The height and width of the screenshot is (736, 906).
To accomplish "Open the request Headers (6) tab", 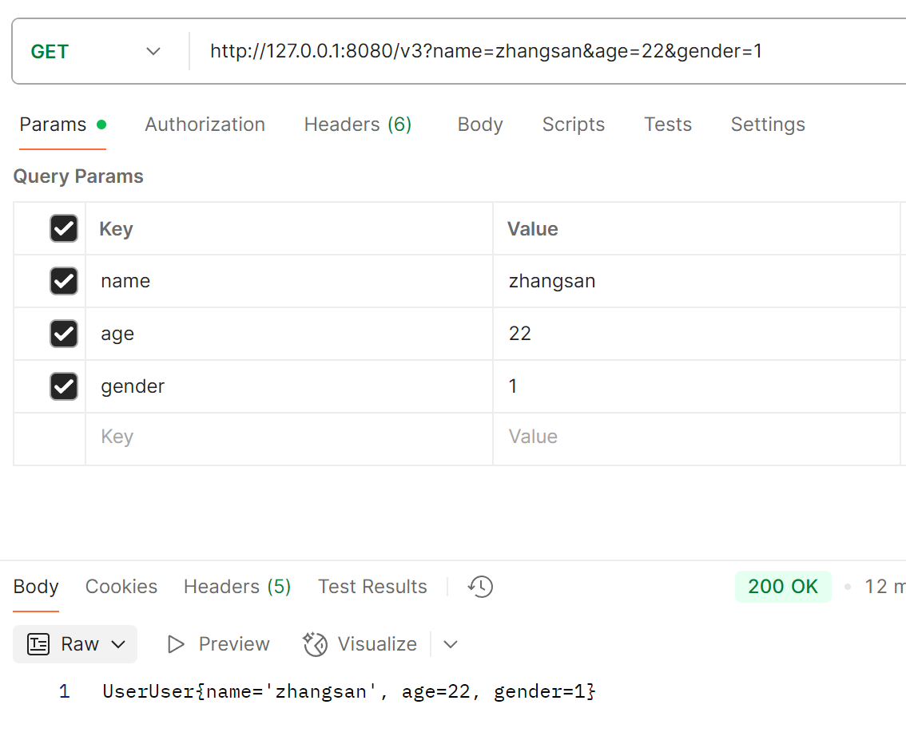I will coord(358,125).
